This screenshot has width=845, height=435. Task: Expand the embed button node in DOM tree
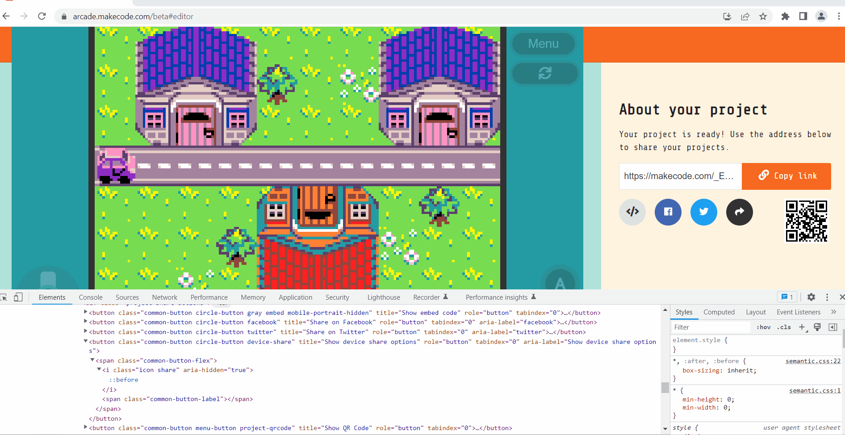point(86,312)
